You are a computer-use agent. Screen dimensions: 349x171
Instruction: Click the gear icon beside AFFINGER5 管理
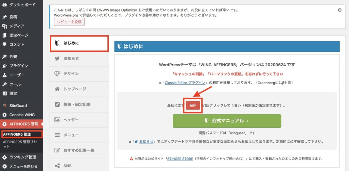click(4, 124)
